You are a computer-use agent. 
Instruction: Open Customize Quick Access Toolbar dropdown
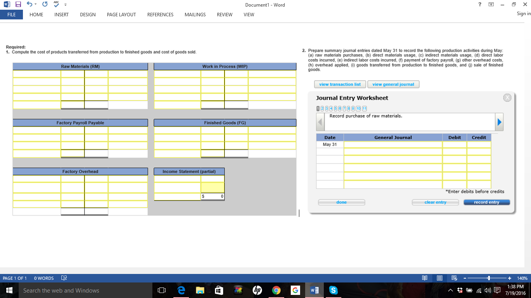(x=65, y=5)
